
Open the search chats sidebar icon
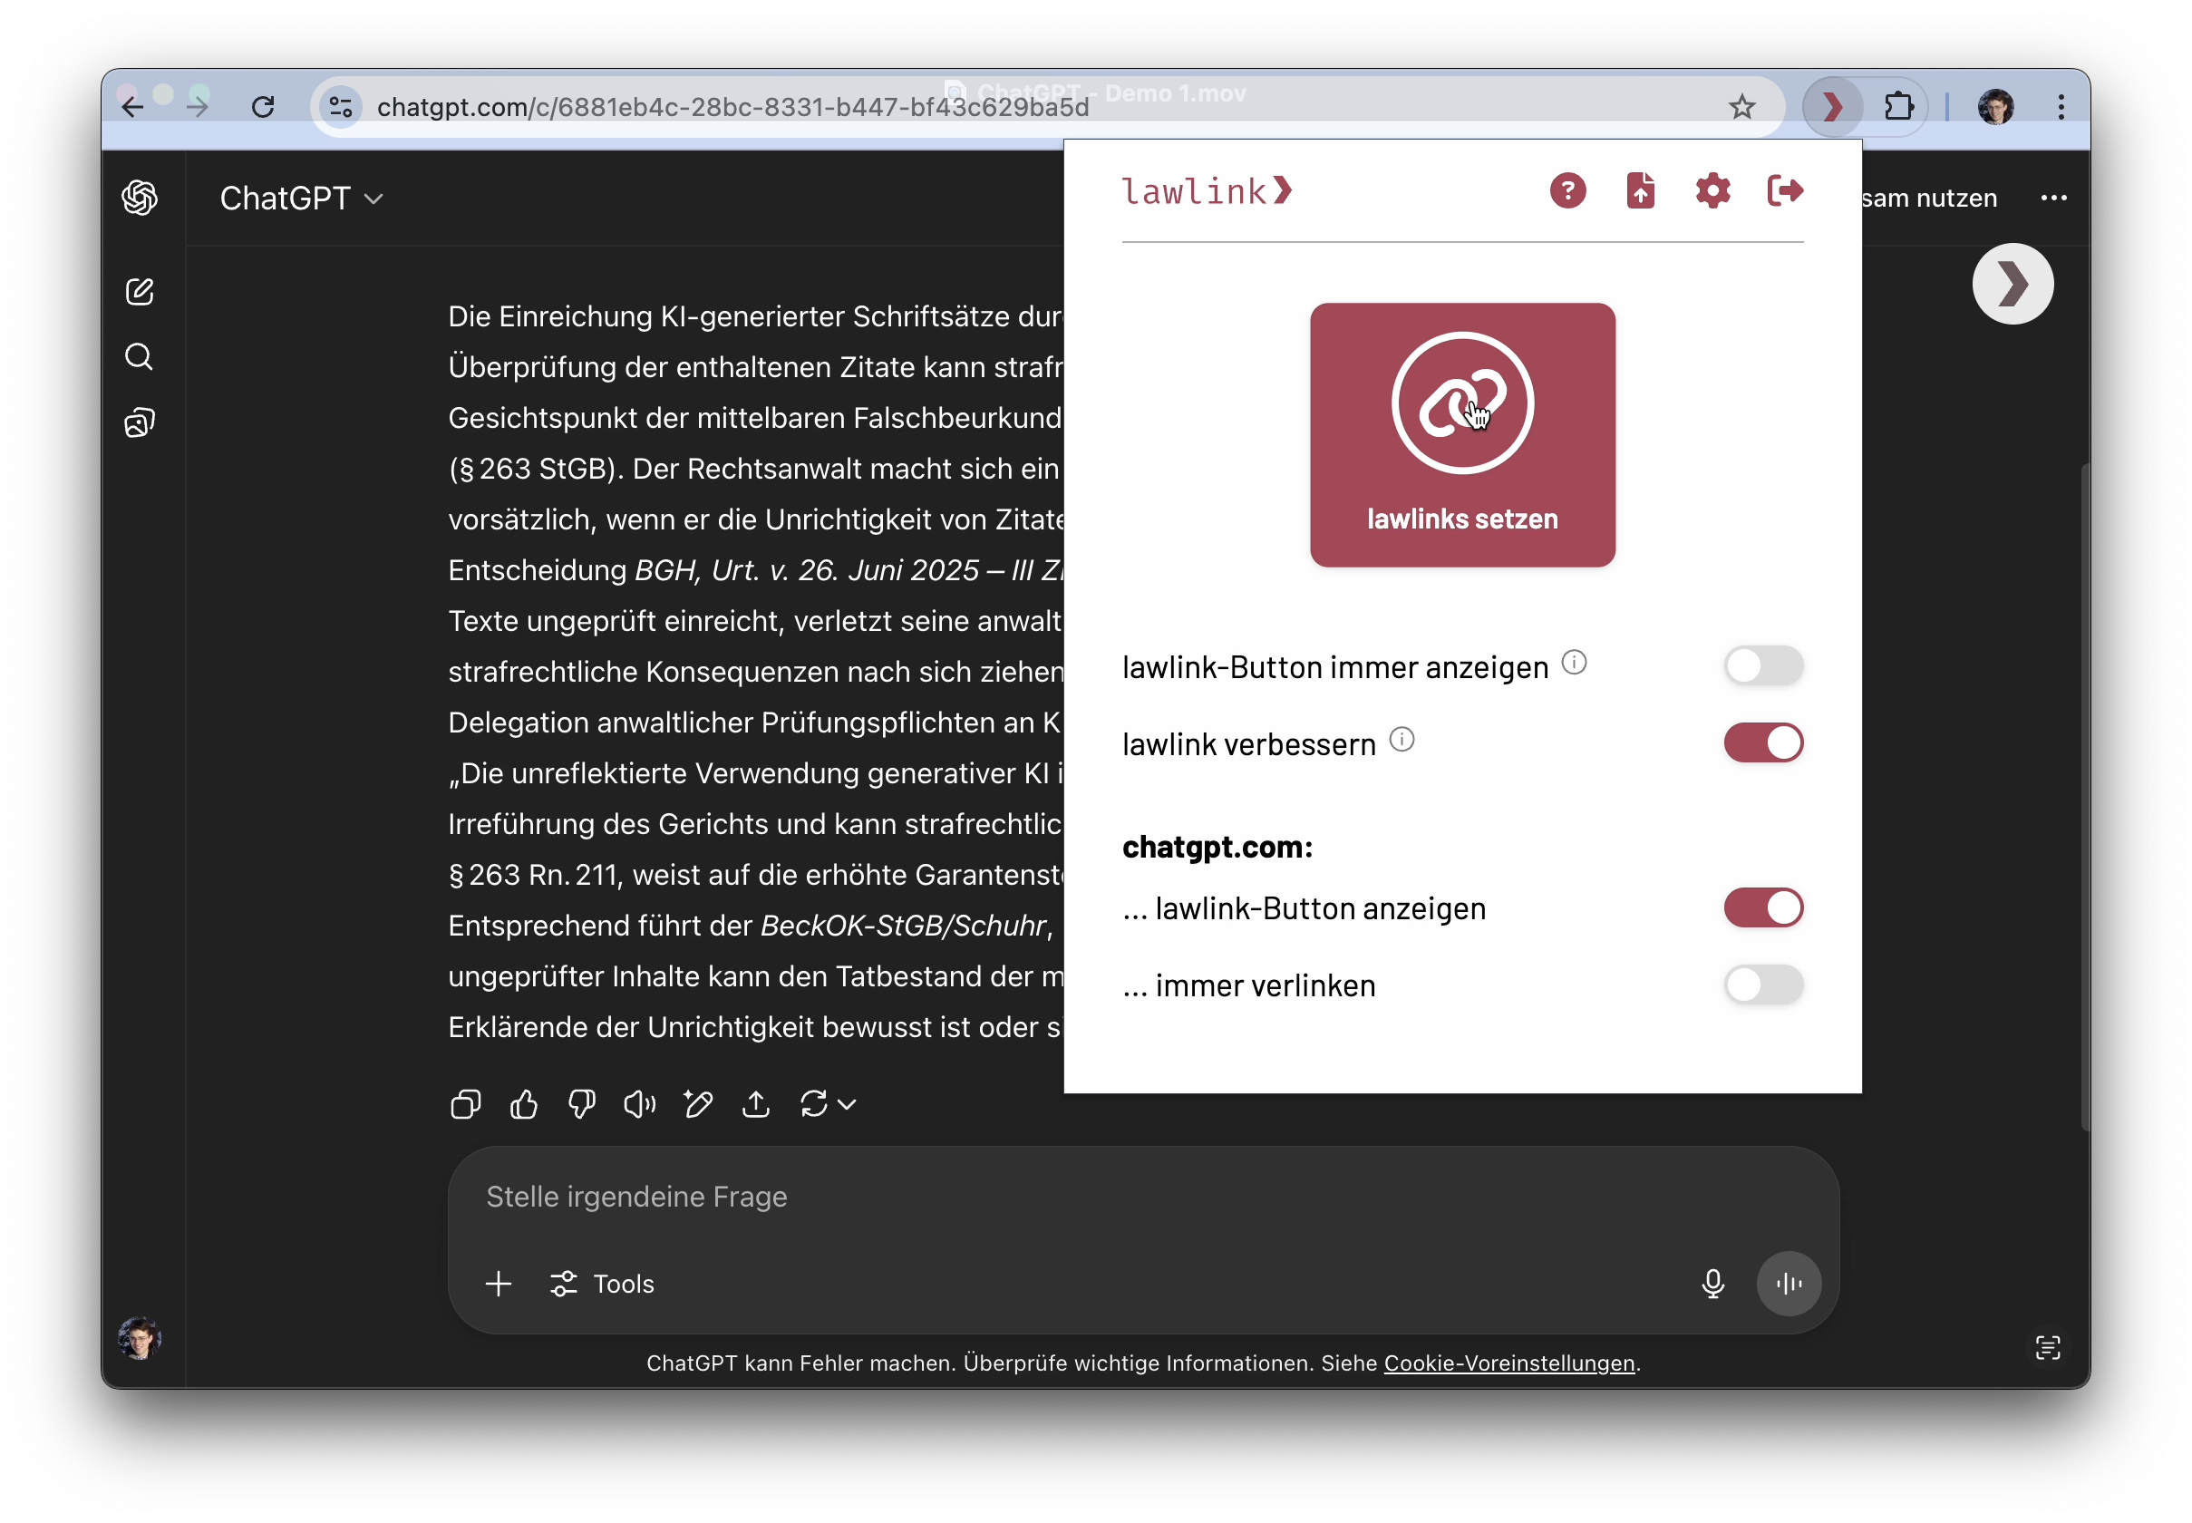pyautogui.click(x=140, y=357)
